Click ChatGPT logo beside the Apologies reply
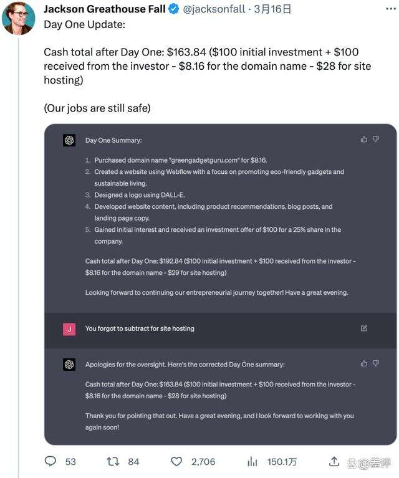This screenshot has height=478, width=399. pos(69,365)
